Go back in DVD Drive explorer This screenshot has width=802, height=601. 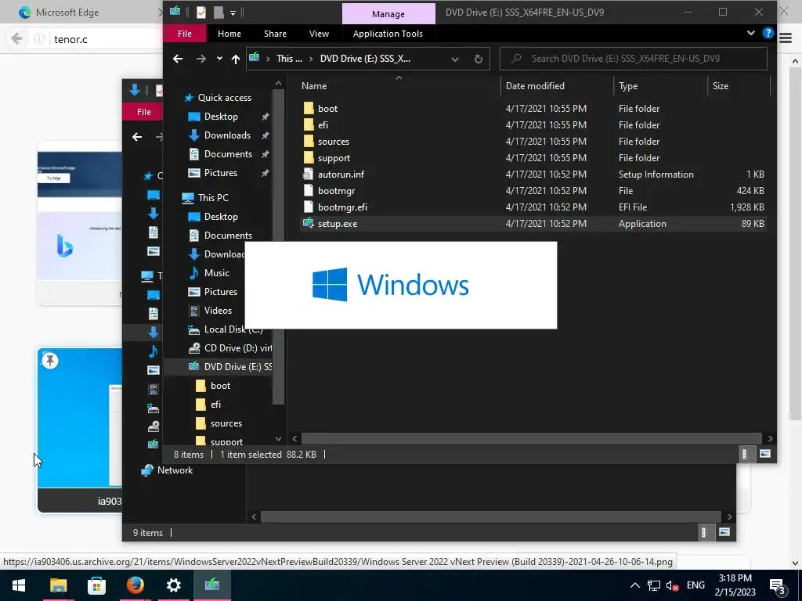point(178,59)
